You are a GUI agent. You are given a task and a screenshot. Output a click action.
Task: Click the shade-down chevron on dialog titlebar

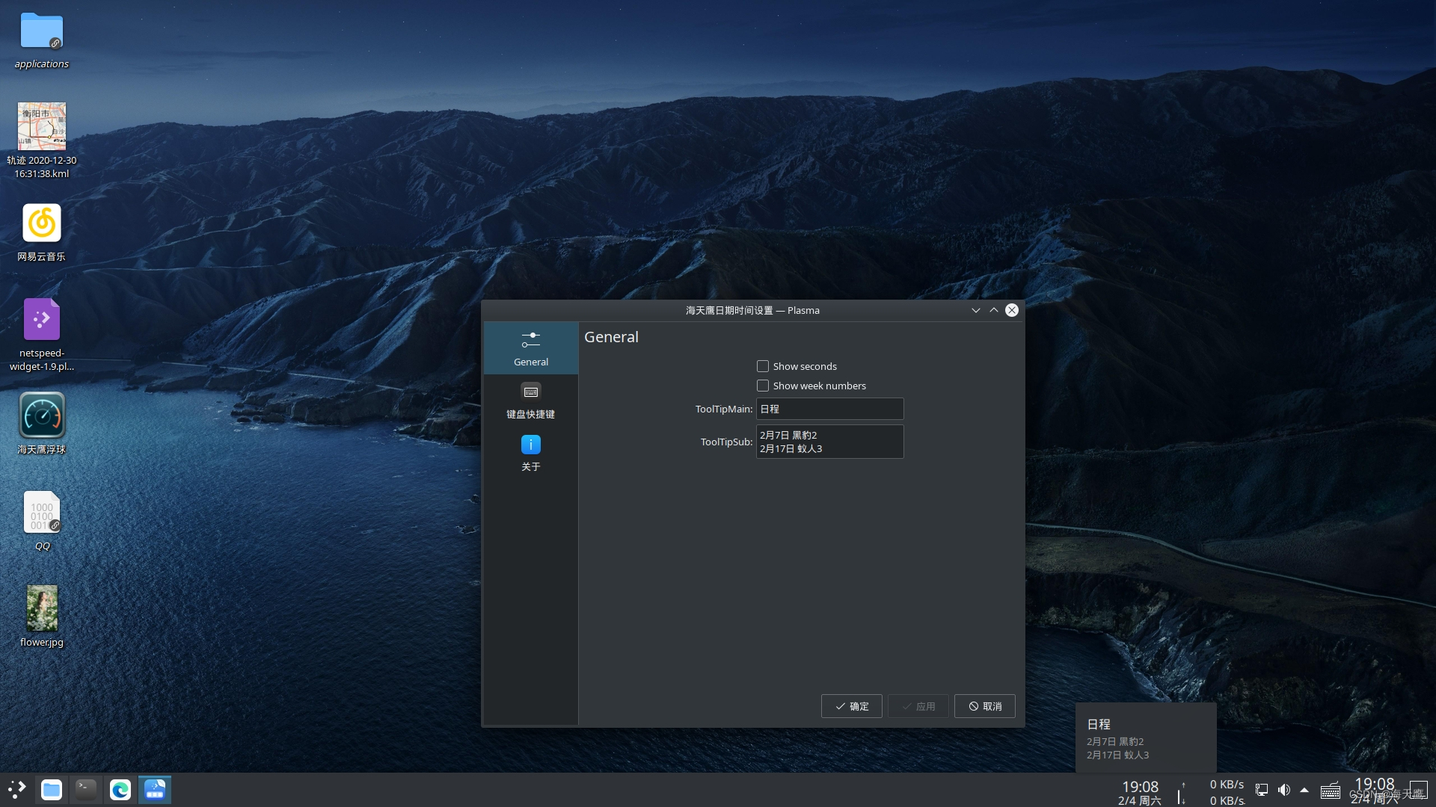point(975,310)
